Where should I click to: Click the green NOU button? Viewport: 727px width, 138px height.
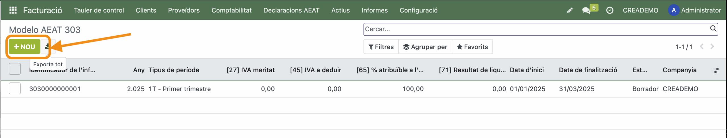coord(24,47)
